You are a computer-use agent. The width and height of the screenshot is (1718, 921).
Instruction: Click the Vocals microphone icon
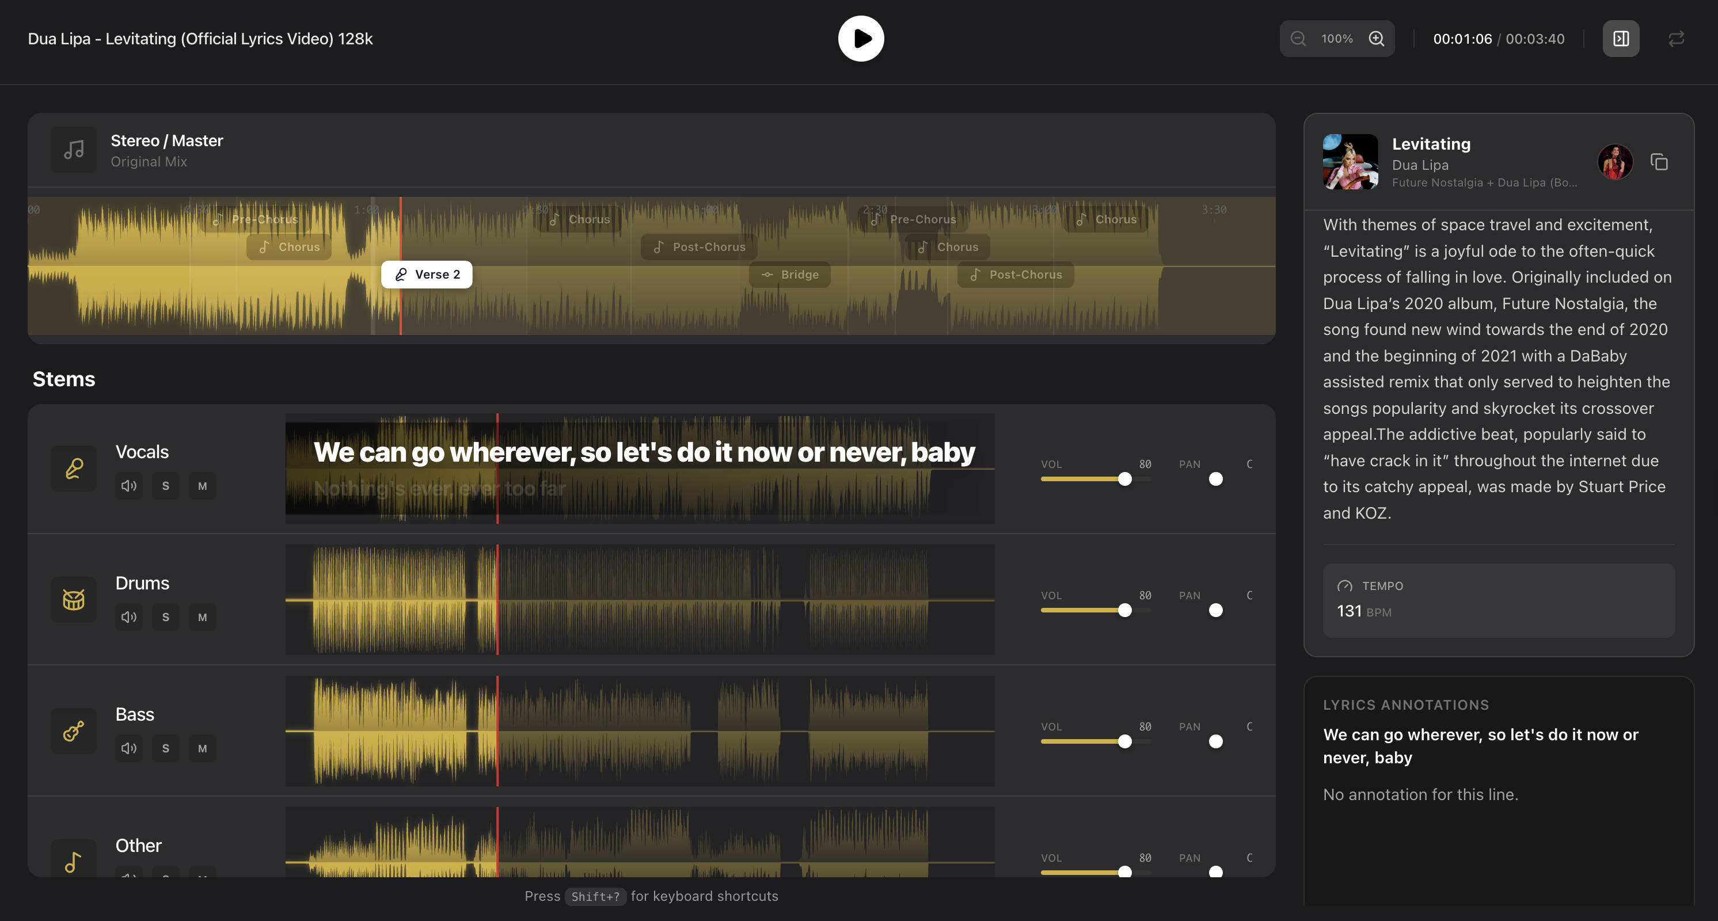[74, 468]
